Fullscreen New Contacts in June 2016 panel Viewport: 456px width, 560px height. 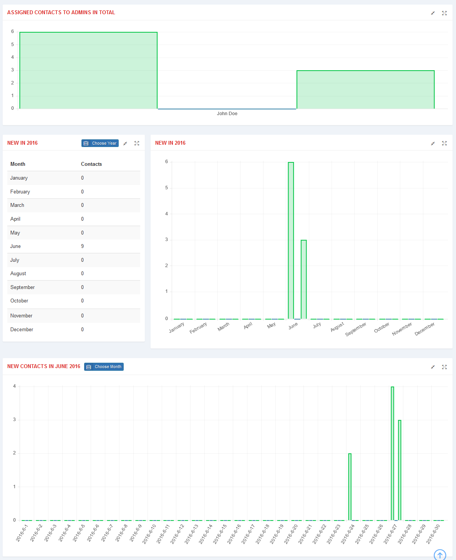click(x=444, y=367)
